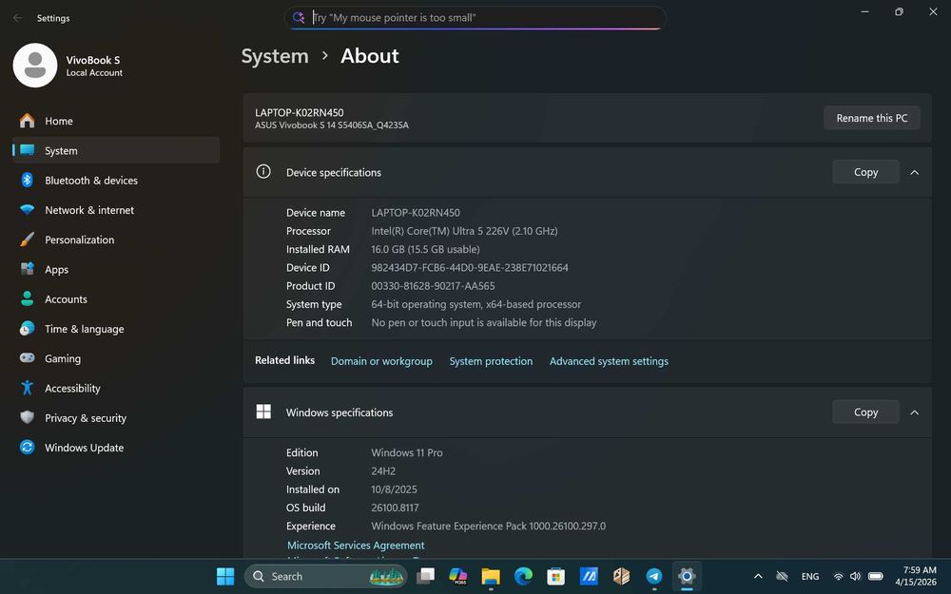Click the volume speaker tray icon
The height and width of the screenshot is (594, 951).
click(x=855, y=577)
